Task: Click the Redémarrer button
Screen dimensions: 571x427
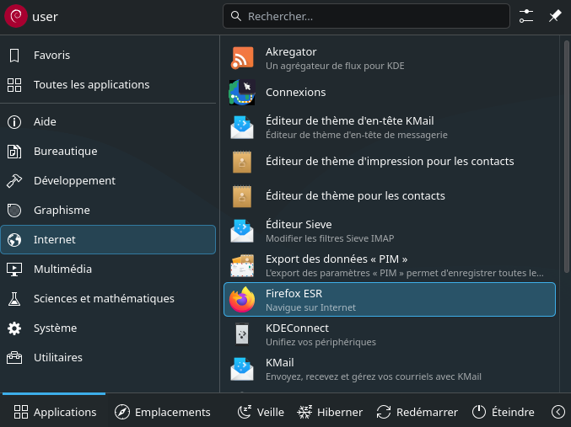Action: (x=417, y=412)
